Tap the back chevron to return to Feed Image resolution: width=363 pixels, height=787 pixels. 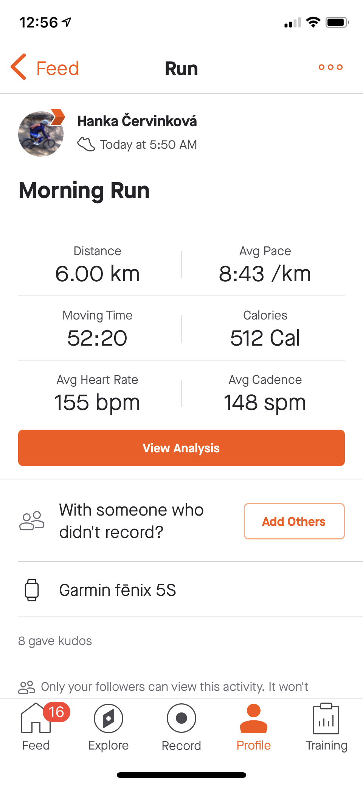pyautogui.click(x=19, y=67)
